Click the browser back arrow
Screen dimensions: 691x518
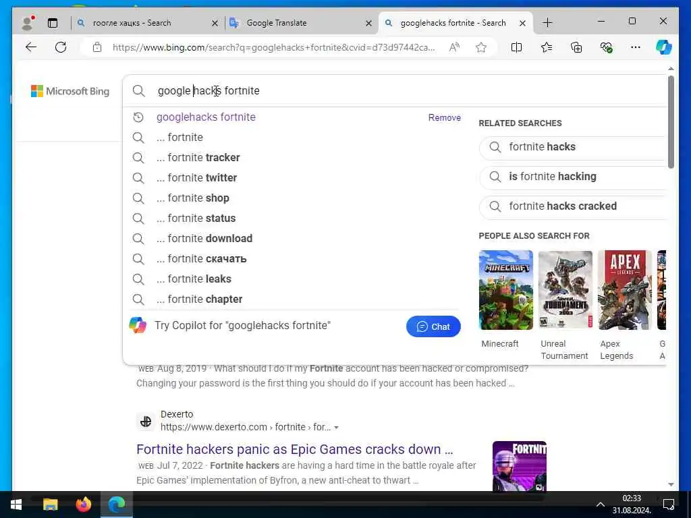click(31, 47)
